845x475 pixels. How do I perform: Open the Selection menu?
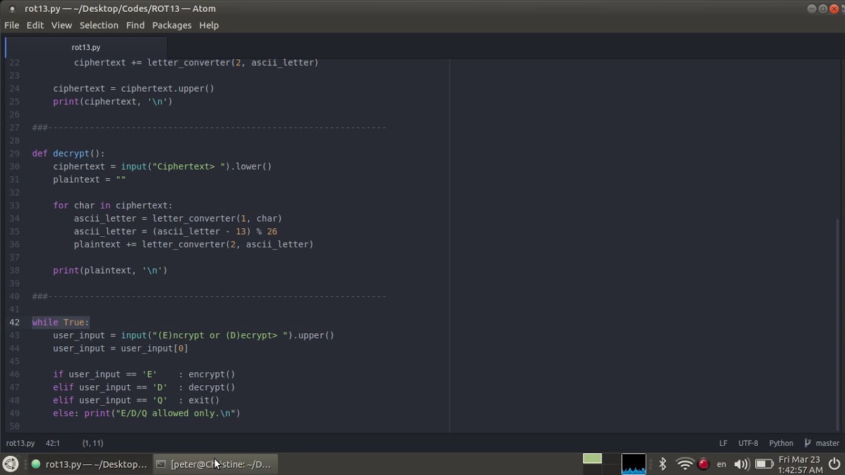coord(99,25)
